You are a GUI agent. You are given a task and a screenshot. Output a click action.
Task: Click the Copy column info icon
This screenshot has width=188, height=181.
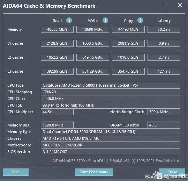click(140, 20)
